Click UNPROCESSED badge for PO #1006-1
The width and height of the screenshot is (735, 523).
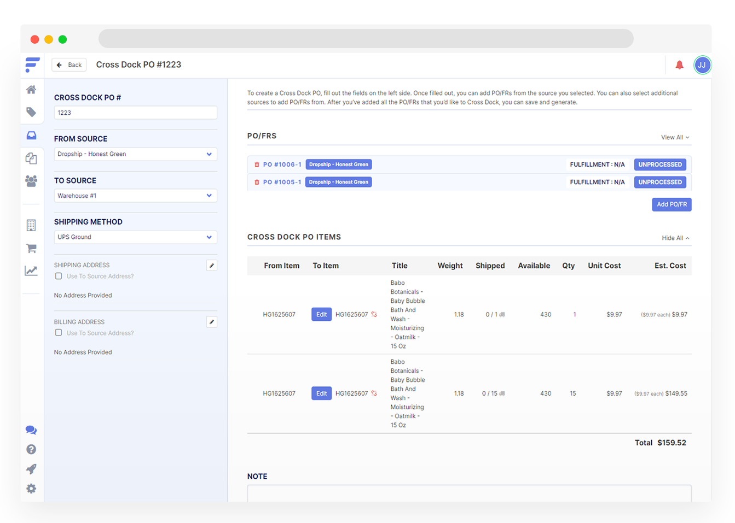point(660,164)
